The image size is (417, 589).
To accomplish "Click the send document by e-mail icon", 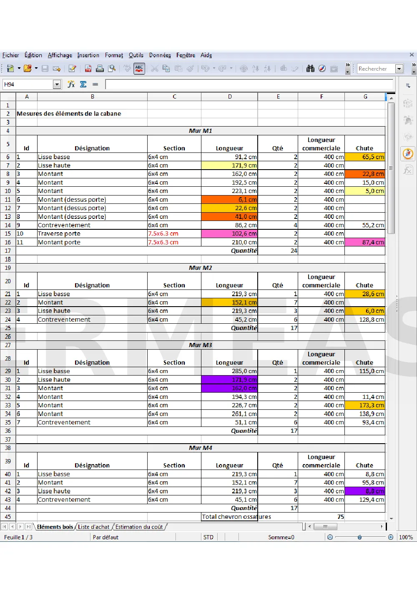I will coord(57,69).
